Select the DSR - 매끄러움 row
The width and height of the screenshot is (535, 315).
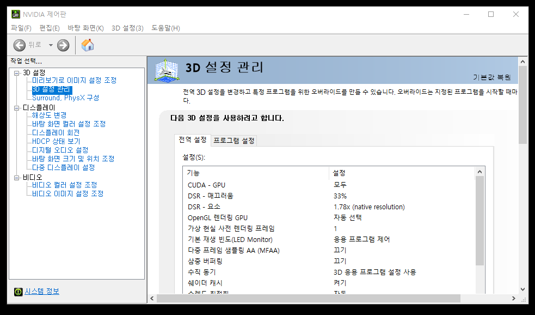point(329,196)
